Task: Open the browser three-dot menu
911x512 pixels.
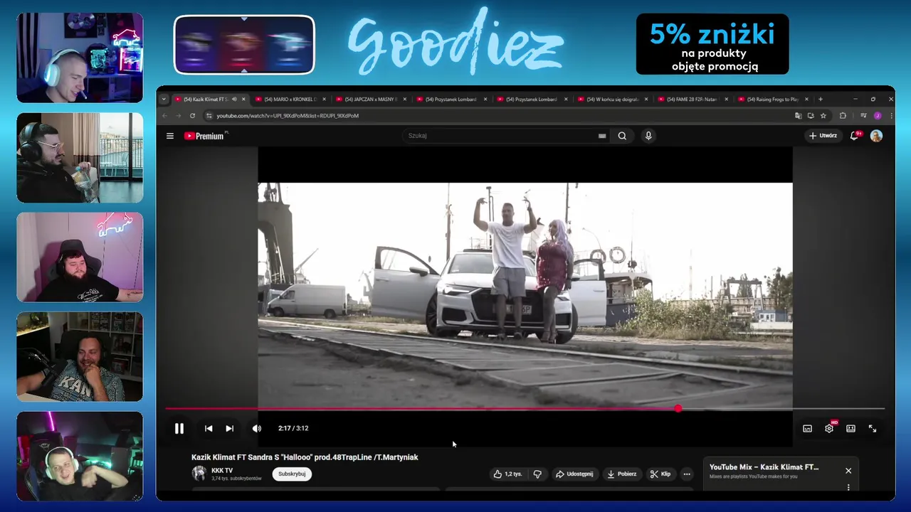Action: point(891,116)
